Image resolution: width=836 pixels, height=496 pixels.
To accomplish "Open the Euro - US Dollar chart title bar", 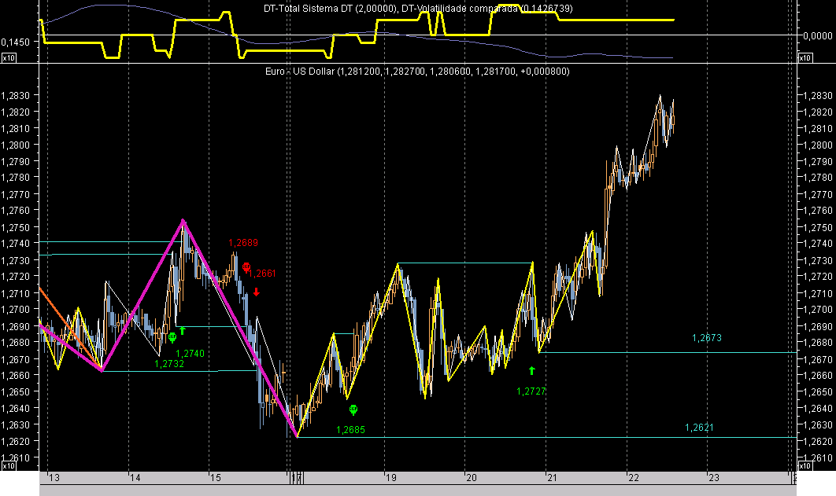I will tap(417, 71).
